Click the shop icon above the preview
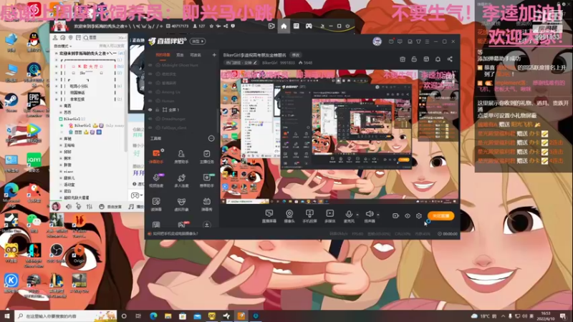The image size is (573, 322). [x=403, y=59]
